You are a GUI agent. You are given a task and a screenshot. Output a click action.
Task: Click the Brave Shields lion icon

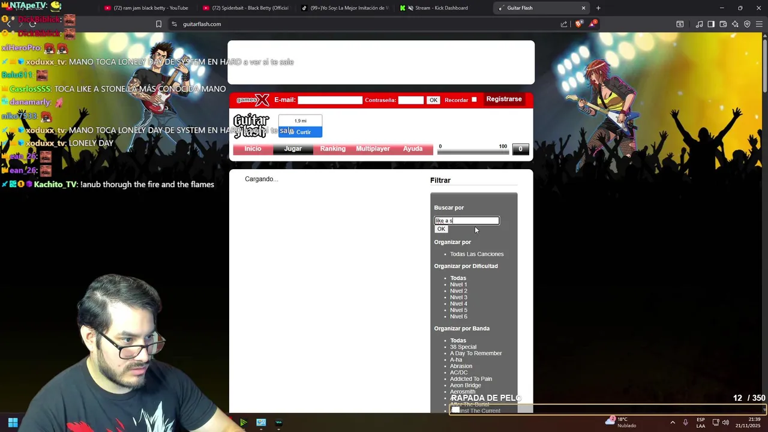click(578, 24)
